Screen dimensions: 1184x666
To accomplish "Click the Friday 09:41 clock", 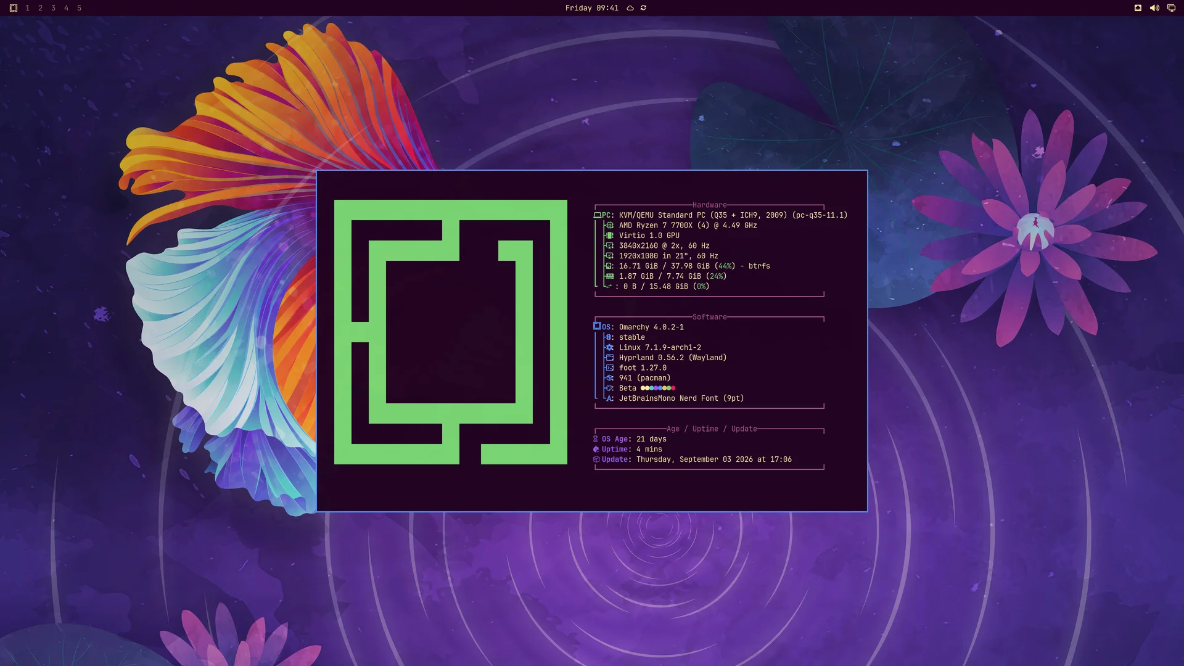I will click(591, 8).
